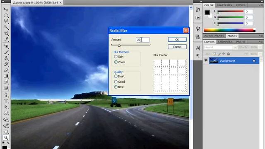This screenshot has width=265, height=149.
Task: Click the lock all icon in Layers
Action: (x=229, y=54)
